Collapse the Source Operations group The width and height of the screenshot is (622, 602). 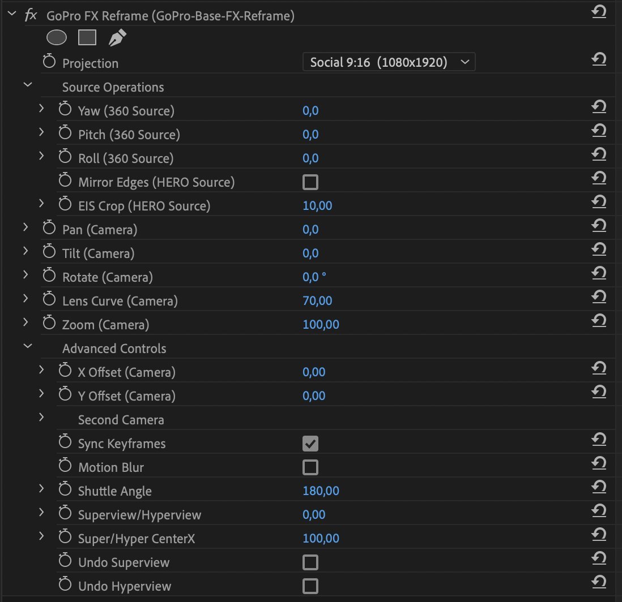click(x=28, y=84)
